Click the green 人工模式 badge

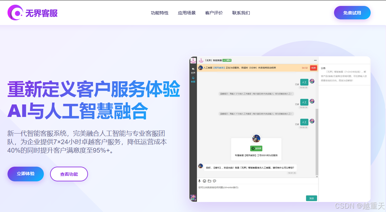227,60
